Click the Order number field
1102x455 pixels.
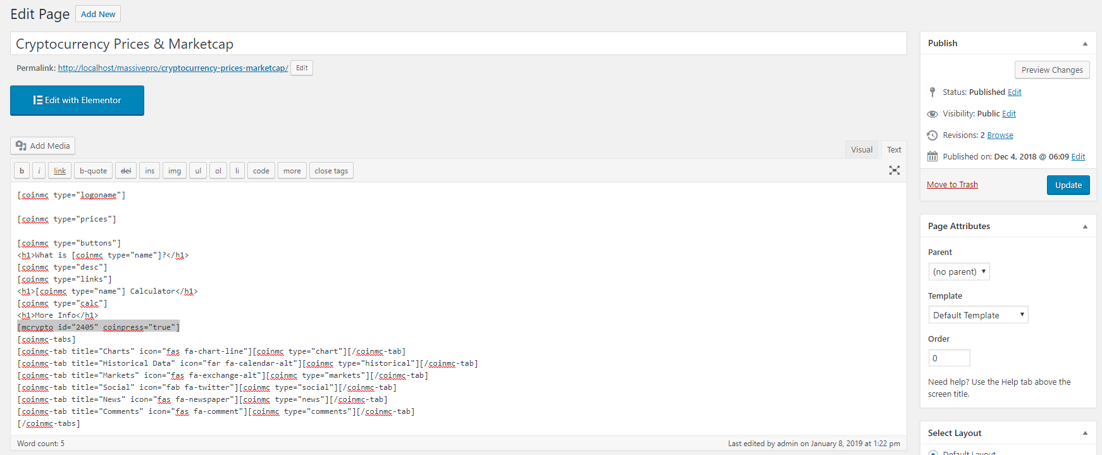coord(949,358)
